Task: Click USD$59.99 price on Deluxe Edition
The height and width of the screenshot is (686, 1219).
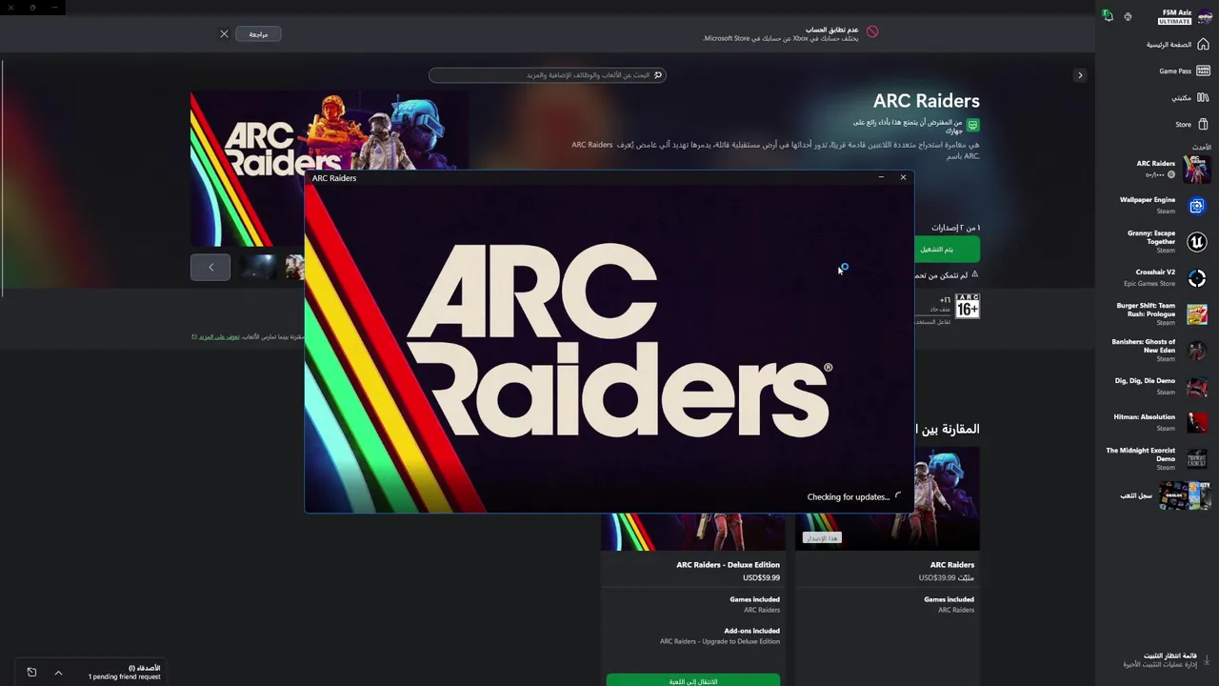Action: [761, 577]
